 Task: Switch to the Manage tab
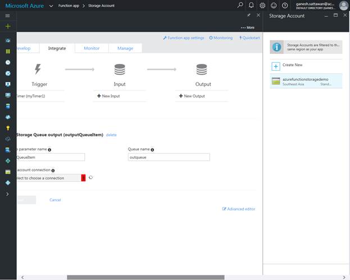pyautogui.click(x=125, y=48)
